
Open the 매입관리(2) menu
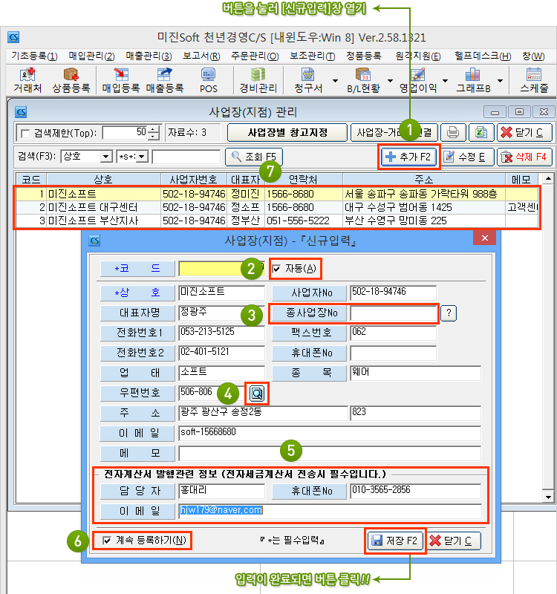(x=91, y=56)
